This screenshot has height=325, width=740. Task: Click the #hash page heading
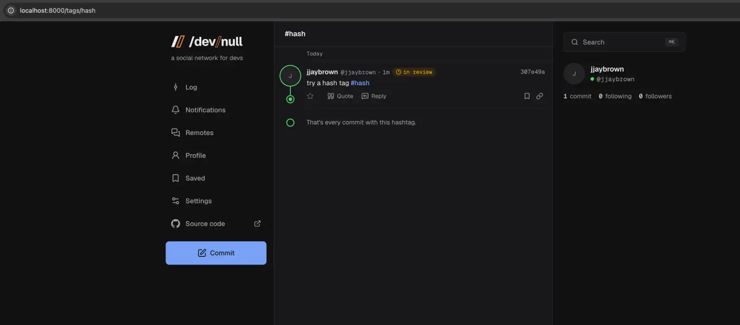(295, 34)
